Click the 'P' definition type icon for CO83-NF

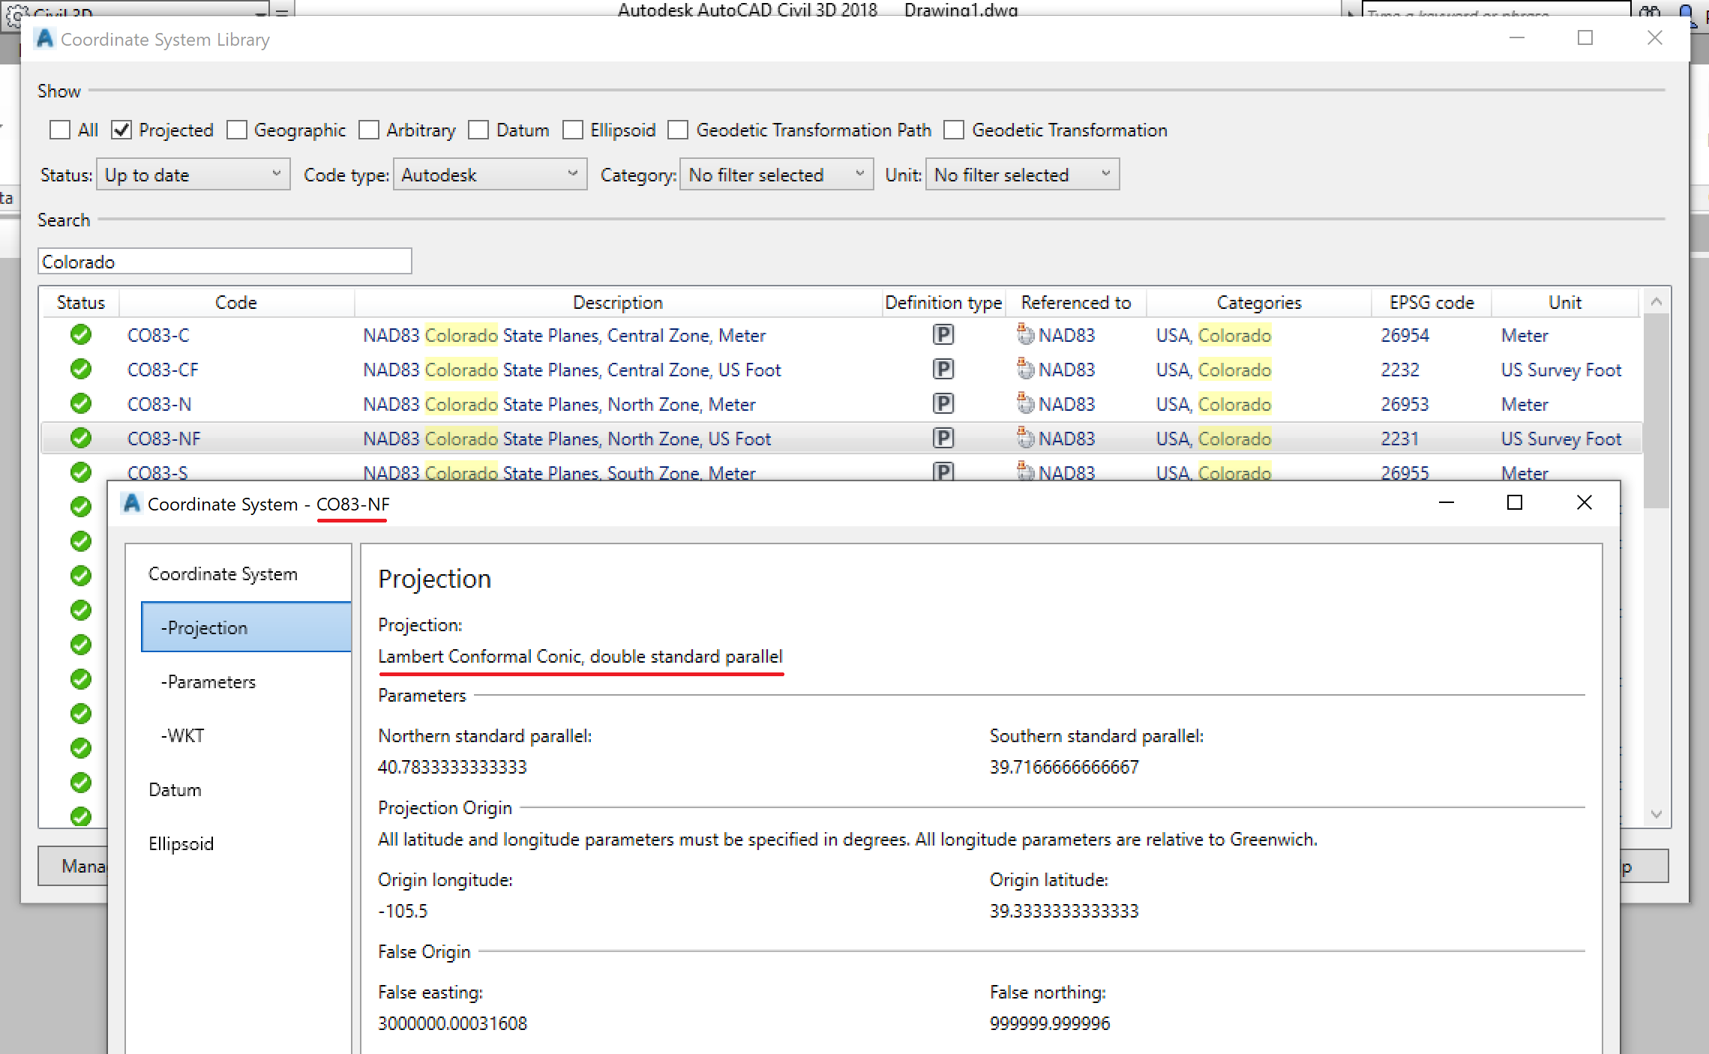tap(943, 439)
